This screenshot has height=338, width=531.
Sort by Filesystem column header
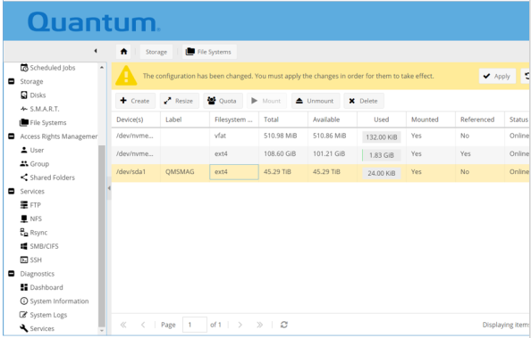[234, 120]
